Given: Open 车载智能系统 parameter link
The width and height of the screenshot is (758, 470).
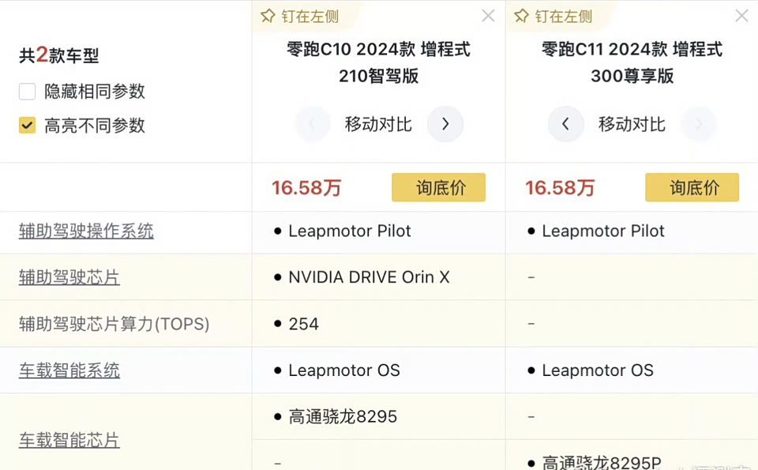Looking at the screenshot, I should [x=69, y=370].
